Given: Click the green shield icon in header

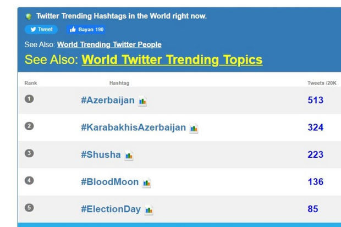Looking at the screenshot, I should point(29,16).
